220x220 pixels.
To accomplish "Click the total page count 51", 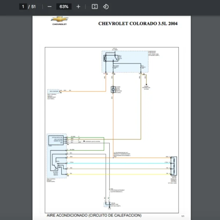I will point(33,7).
